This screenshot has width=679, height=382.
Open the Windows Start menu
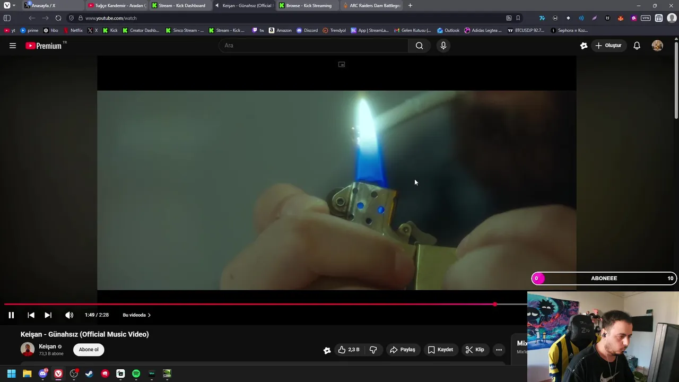click(x=11, y=374)
